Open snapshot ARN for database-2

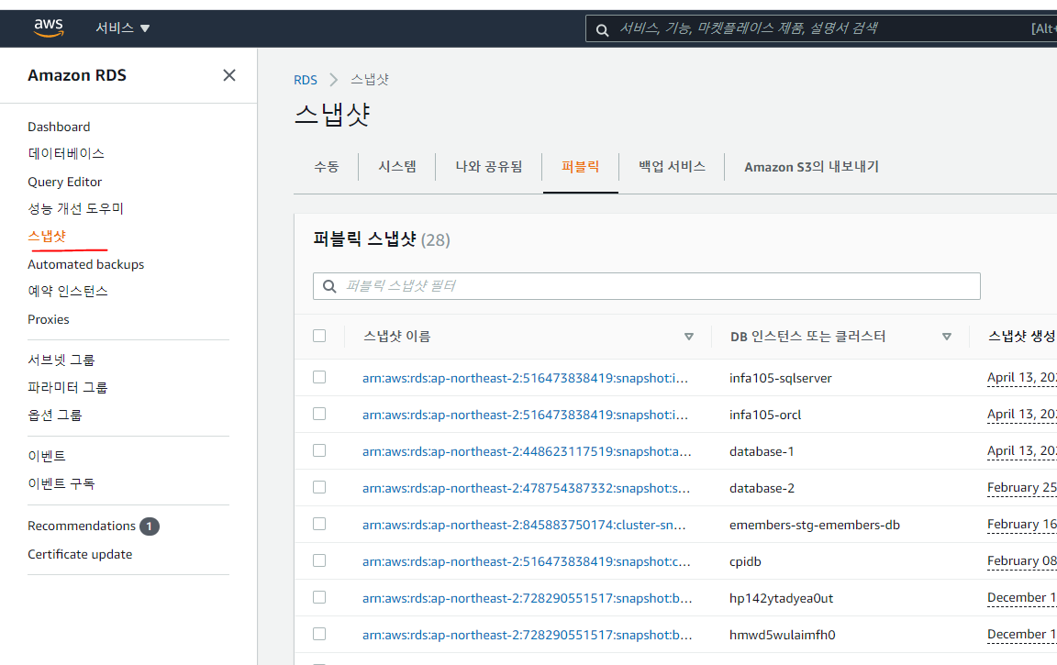tap(526, 488)
